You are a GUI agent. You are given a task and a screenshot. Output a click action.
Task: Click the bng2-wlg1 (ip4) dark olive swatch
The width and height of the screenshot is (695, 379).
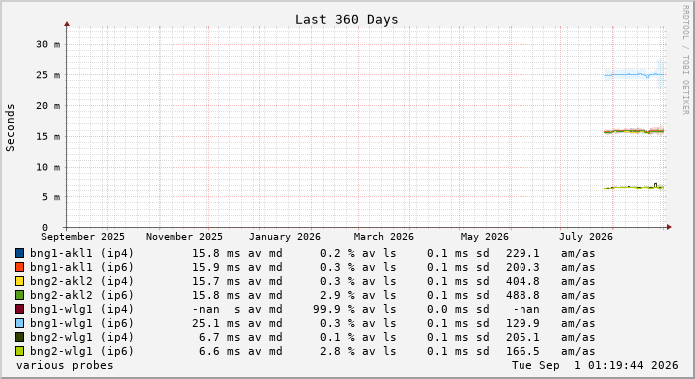19,337
